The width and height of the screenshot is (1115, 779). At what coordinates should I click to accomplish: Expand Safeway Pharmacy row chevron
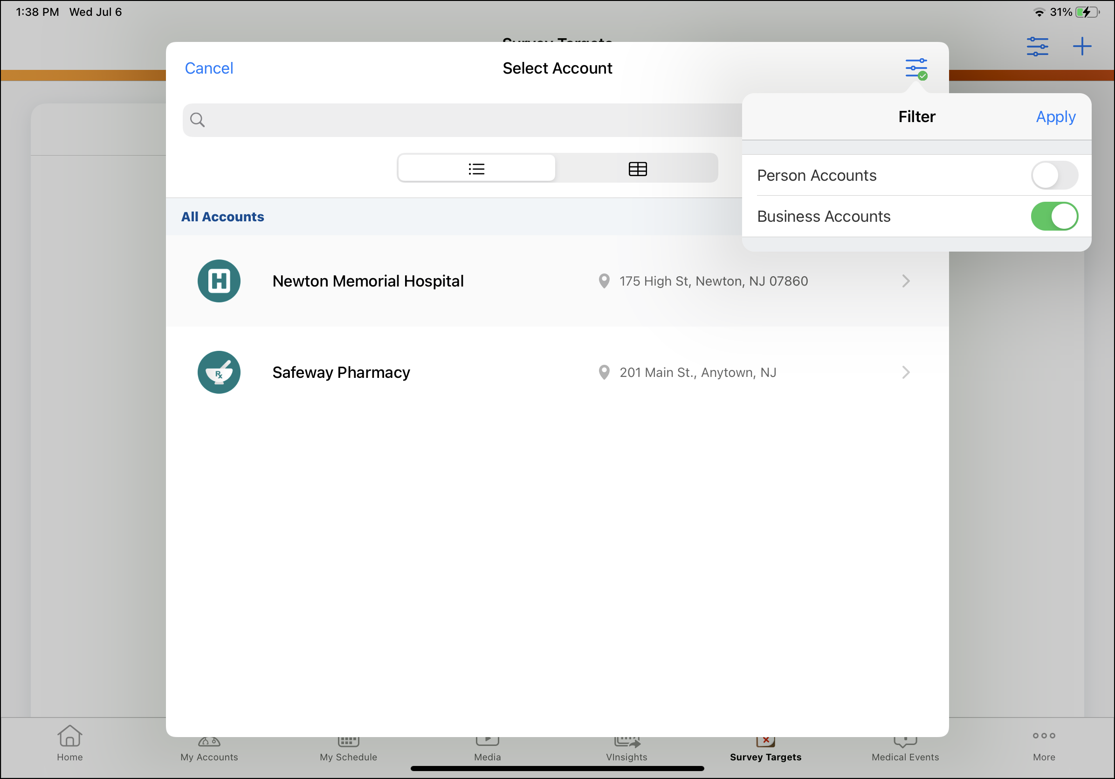pyautogui.click(x=905, y=372)
